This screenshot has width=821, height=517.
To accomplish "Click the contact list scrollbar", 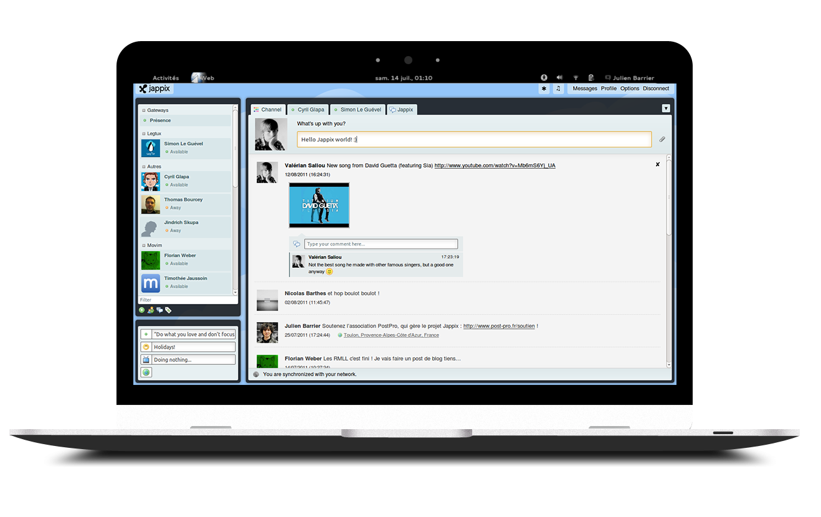I will pos(235,149).
